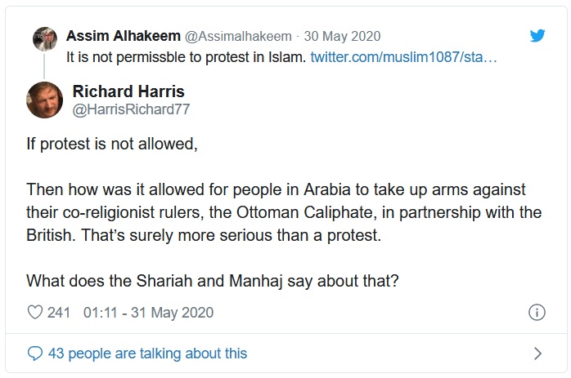Click the "What does the Shariah and Manhaj" line

[x=211, y=279]
